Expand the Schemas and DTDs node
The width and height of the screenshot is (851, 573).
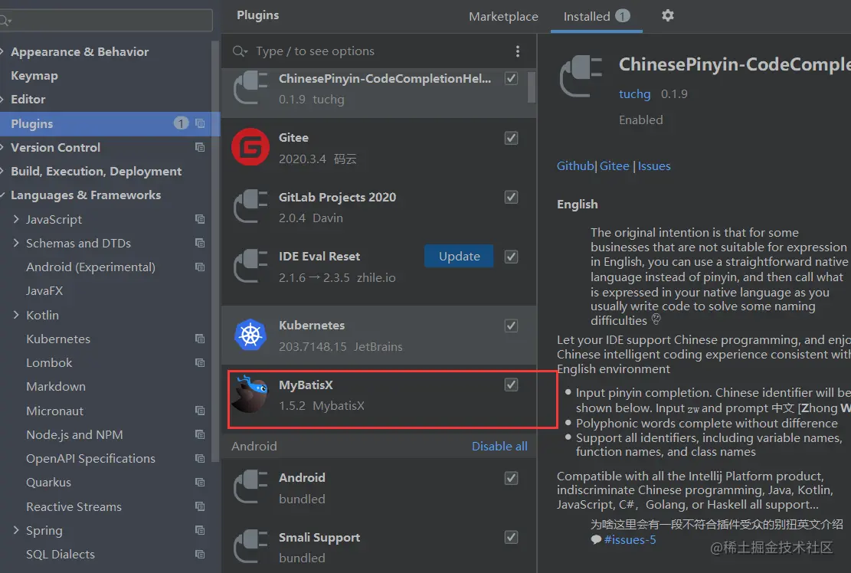[x=16, y=243]
